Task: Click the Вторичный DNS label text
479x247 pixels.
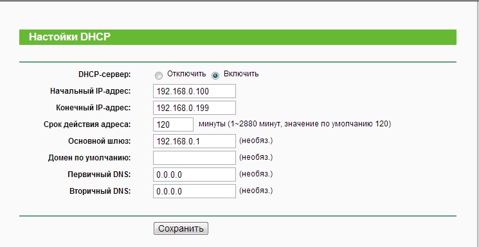Action: pyautogui.click(x=100, y=191)
